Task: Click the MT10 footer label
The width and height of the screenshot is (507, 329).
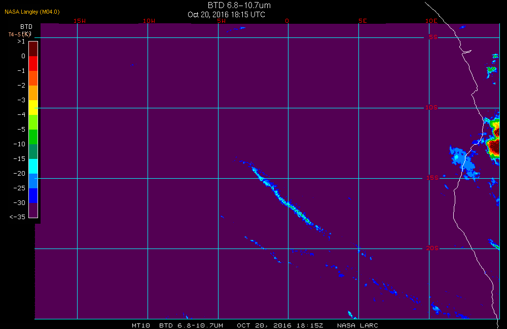Action: click(141, 325)
